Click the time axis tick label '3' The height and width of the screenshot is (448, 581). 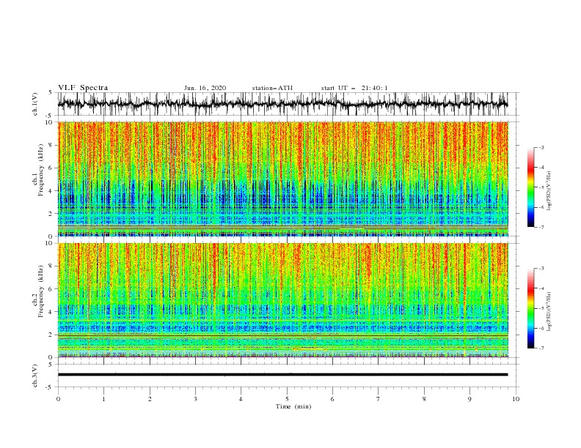coord(195,399)
